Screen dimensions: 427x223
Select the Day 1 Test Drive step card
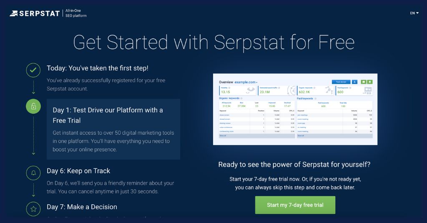pos(113,129)
